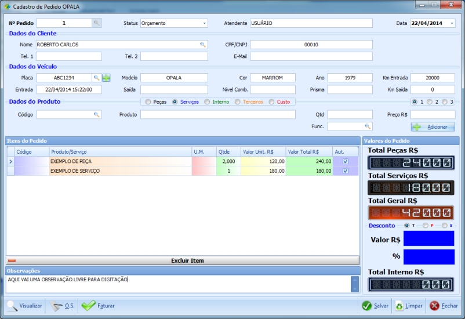Image resolution: width=465 pixels, height=319 pixels.
Task: Sort by the Produto/Serviço column header
Action: tap(120, 151)
